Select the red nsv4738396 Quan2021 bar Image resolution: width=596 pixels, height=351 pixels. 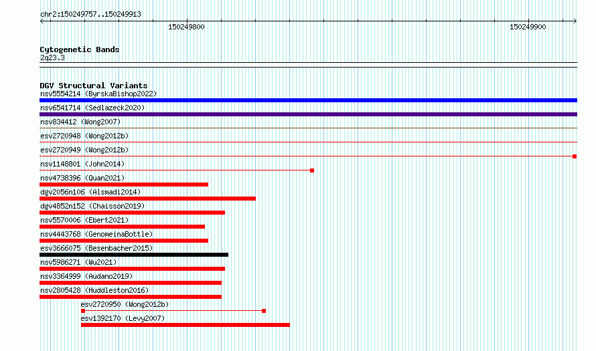click(124, 185)
